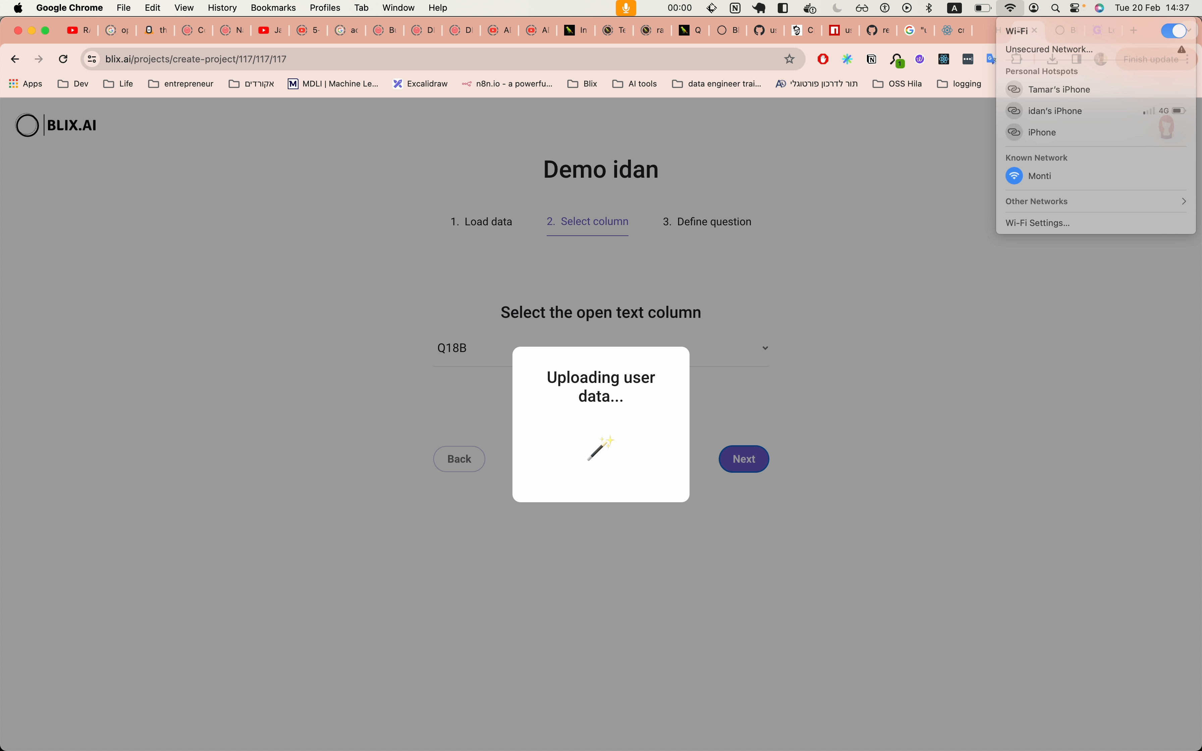Open the n8n.io bookmark
1202x751 pixels.
click(507, 83)
